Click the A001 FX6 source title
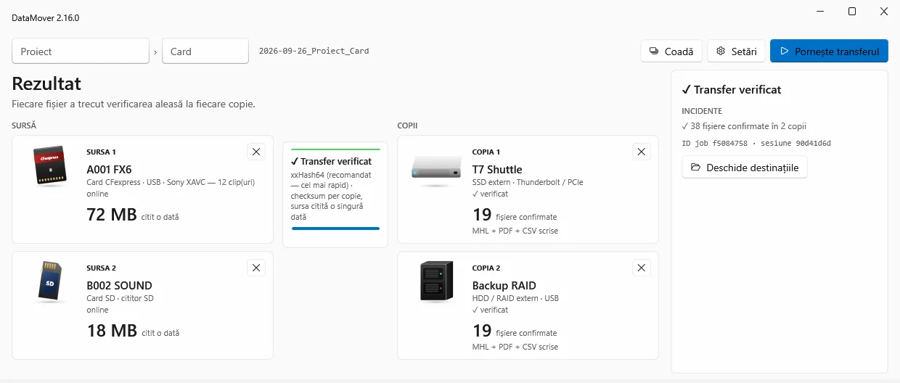 point(109,170)
